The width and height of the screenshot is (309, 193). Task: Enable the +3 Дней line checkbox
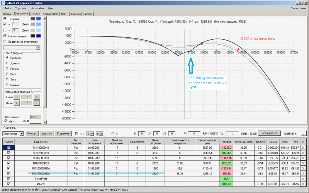pyautogui.click(x=5, y=30)
